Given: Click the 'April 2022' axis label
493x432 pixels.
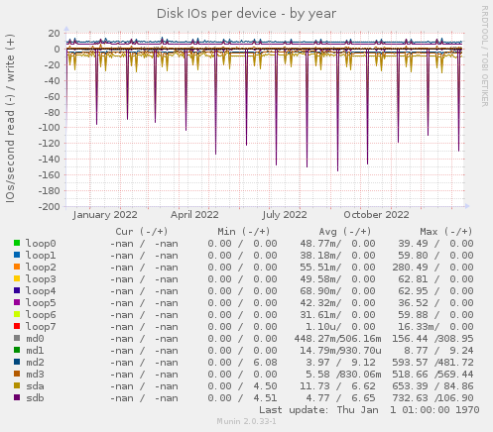Looking at the screenshot, I should coord(194,215).
